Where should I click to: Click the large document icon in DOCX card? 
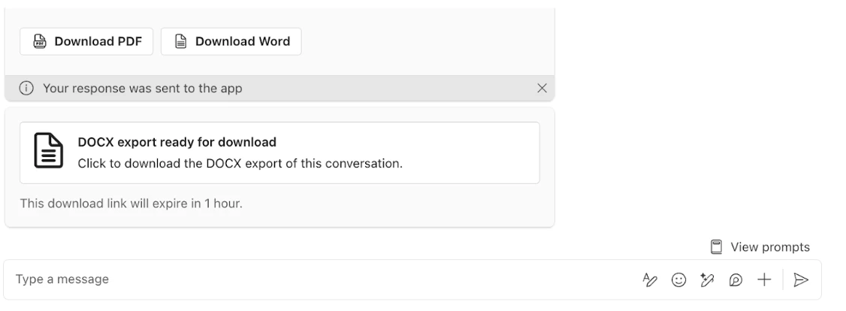49,152
